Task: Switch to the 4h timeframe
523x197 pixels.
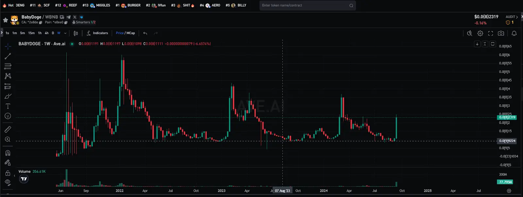Action: pos(46,33)
